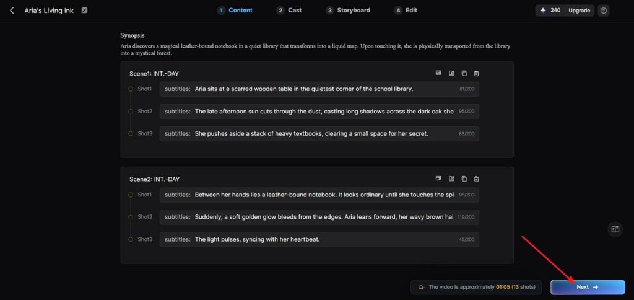Screen dimensions: 634x300
Task: Add a shot to Scene2 via the list icon
Action: coord(438,179)
